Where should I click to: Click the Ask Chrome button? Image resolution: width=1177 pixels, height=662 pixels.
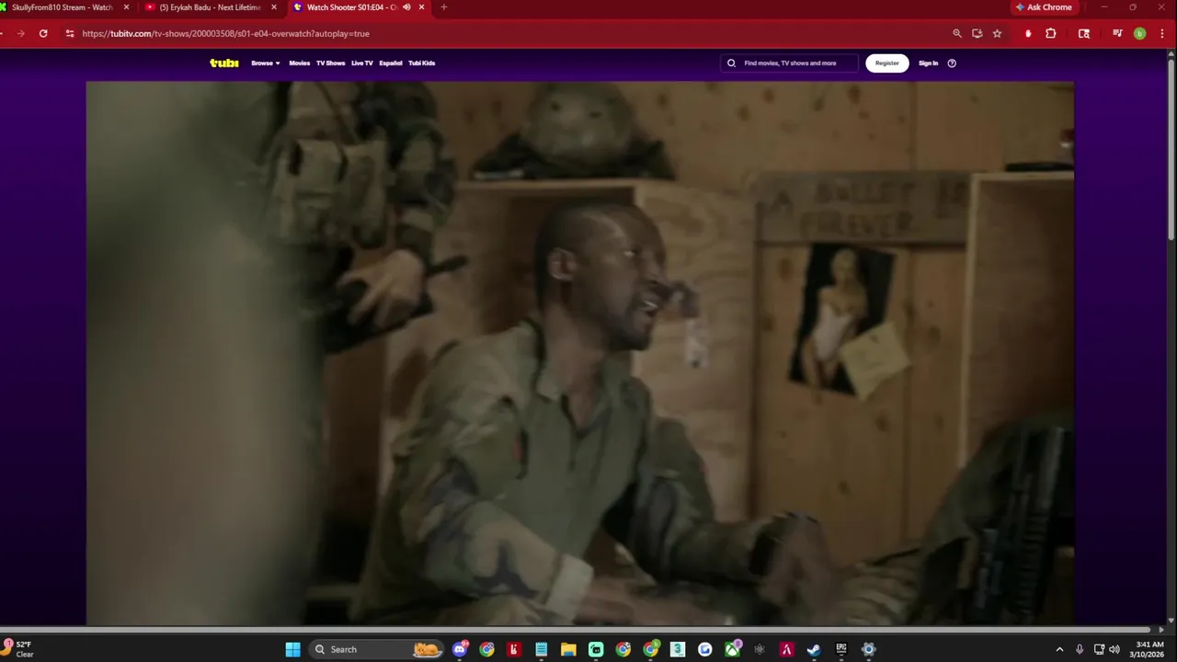click(1045, 7)
